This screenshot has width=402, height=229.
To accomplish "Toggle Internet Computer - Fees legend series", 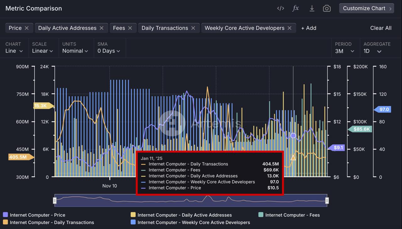I will pyautogui.click(x=289, y=215).
